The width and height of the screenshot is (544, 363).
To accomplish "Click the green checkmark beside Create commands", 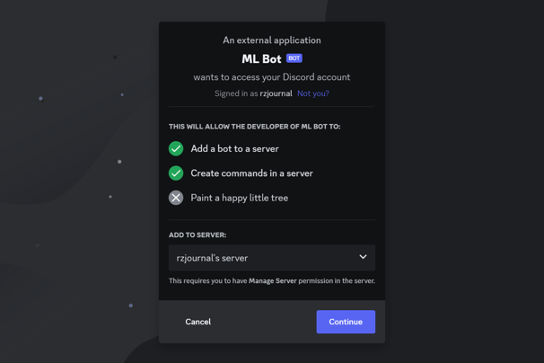I will click(176, 173).
